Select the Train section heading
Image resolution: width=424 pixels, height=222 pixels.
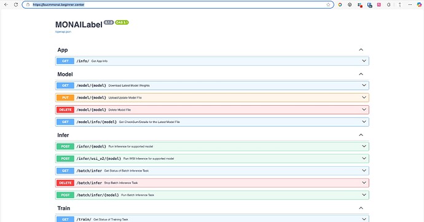[x=63, y=208]
